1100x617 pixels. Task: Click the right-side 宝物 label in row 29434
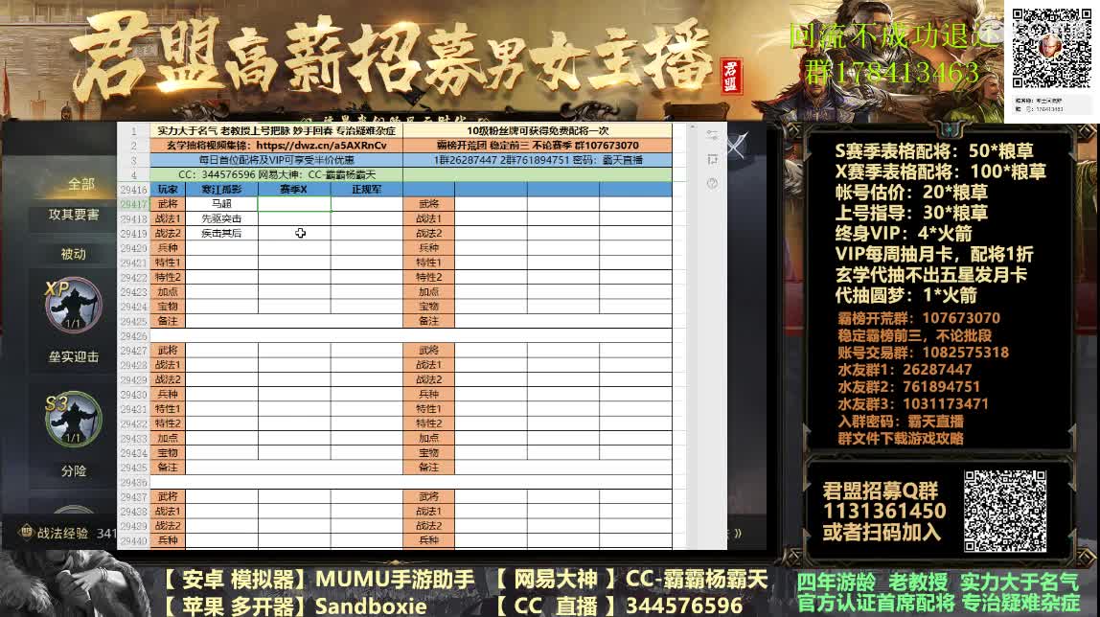428,453
